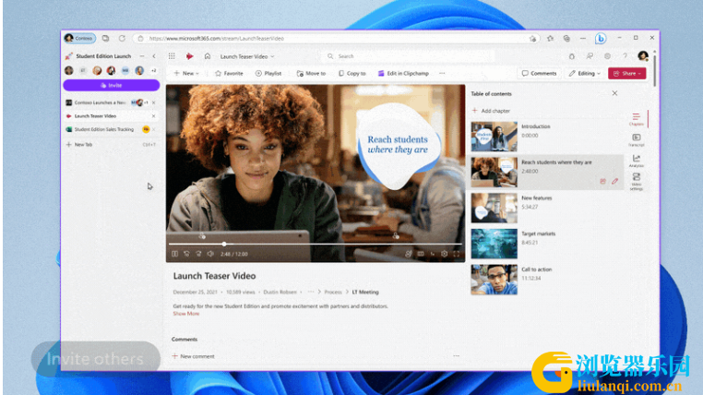Mark video as Favorite
Viewport: 703px width, 395px height.
pos(229,73)
